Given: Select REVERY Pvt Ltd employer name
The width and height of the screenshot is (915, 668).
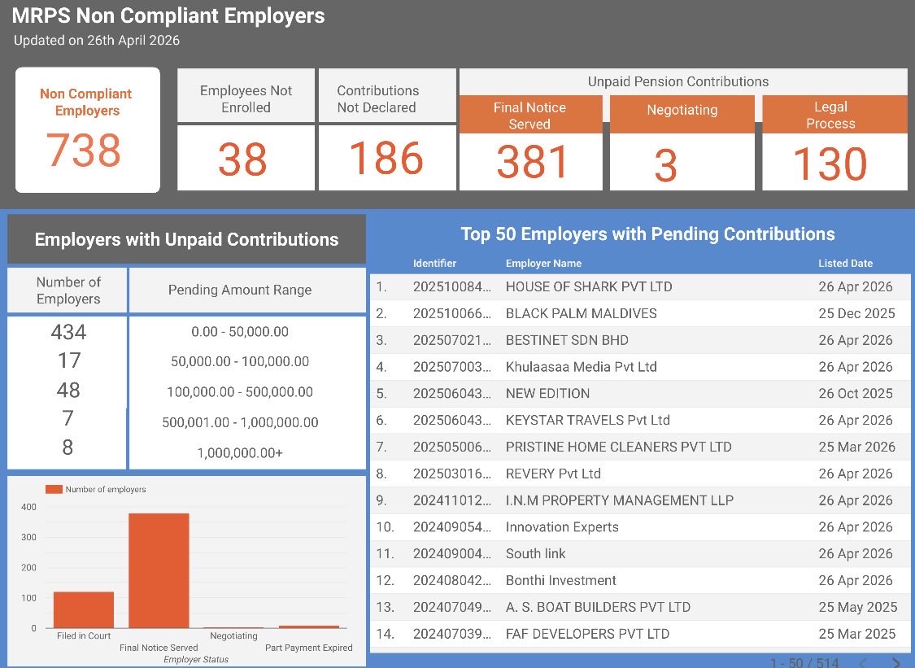Looking at the screenshot, I should (x=553, y=474).
